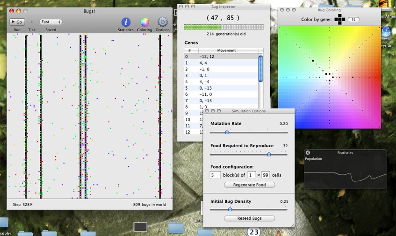This screenshot has width=396, height=236.
Task: Select gene row 2 with -1, 0
Action: tap(221, 69)
